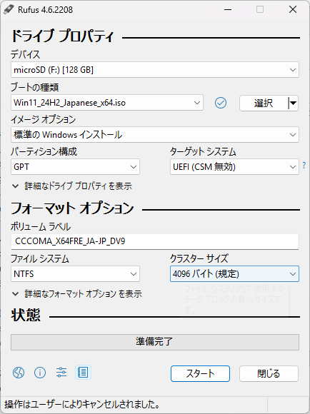Click the 選択 button to choose an ISO
The width and height of the screenshot is (310, 414).
[x=264, y=103]
